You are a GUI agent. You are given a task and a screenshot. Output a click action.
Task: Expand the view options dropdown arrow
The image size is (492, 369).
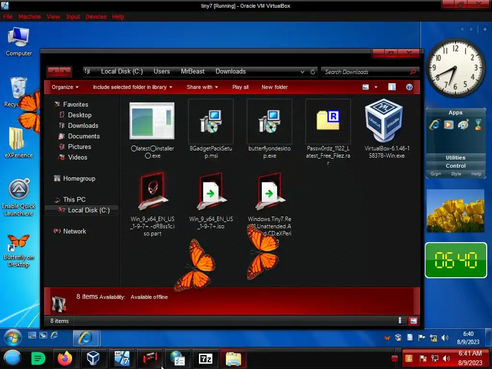pos(376,87)
